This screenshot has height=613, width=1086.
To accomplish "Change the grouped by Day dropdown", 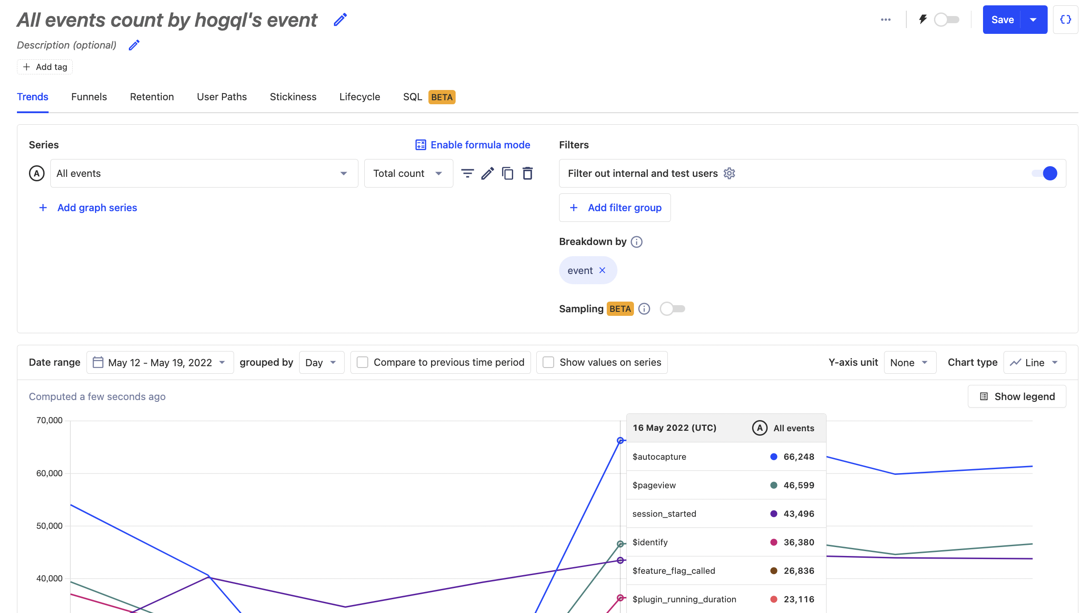I will pos(321,362).
